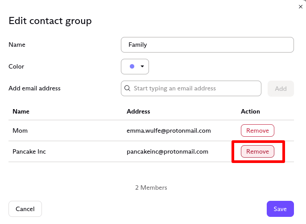Viewport: 306px width, 224px height.
Task: Click the Address column header
Action: (x=138, y=111)
